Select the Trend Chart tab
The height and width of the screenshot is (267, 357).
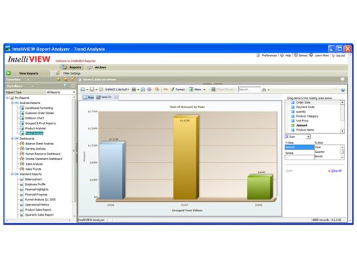click(x=107, y=97)
